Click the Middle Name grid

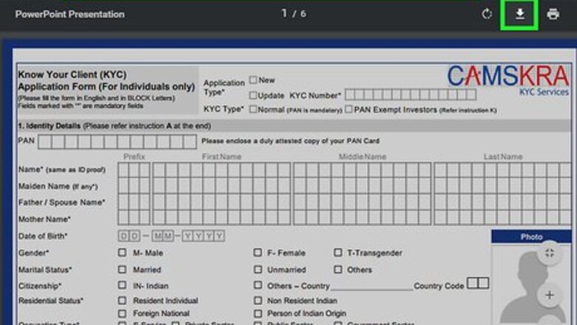pyautogui.click(x=362, y=194)
